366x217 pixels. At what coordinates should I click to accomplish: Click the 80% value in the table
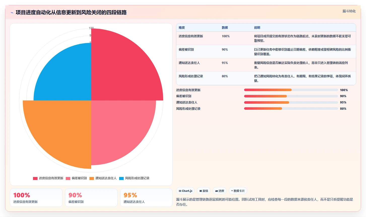pyautogui.click(x=225, y=76)
